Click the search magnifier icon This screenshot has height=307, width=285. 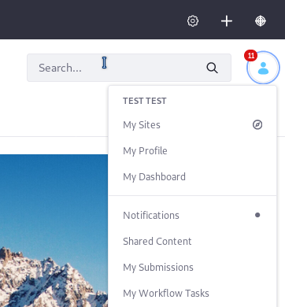coord(212,68)
